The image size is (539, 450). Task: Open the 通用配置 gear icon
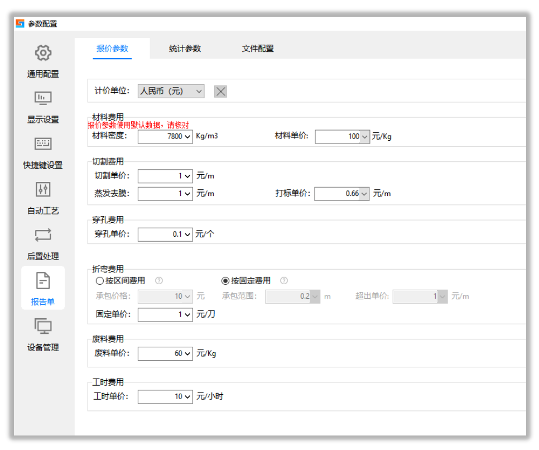point(43,52)
